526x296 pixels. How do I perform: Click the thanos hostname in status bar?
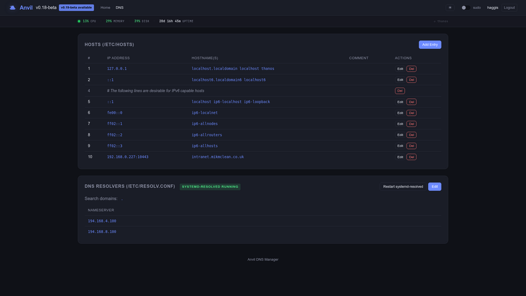tap(441, 21)
